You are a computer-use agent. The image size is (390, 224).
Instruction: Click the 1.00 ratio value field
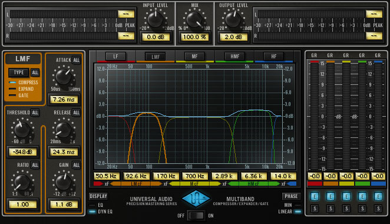tap(22, 205)
